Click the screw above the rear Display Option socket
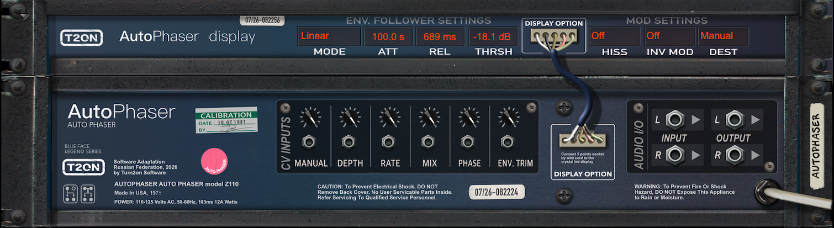This screenshot has height=228, width=834. coord(564,108)
